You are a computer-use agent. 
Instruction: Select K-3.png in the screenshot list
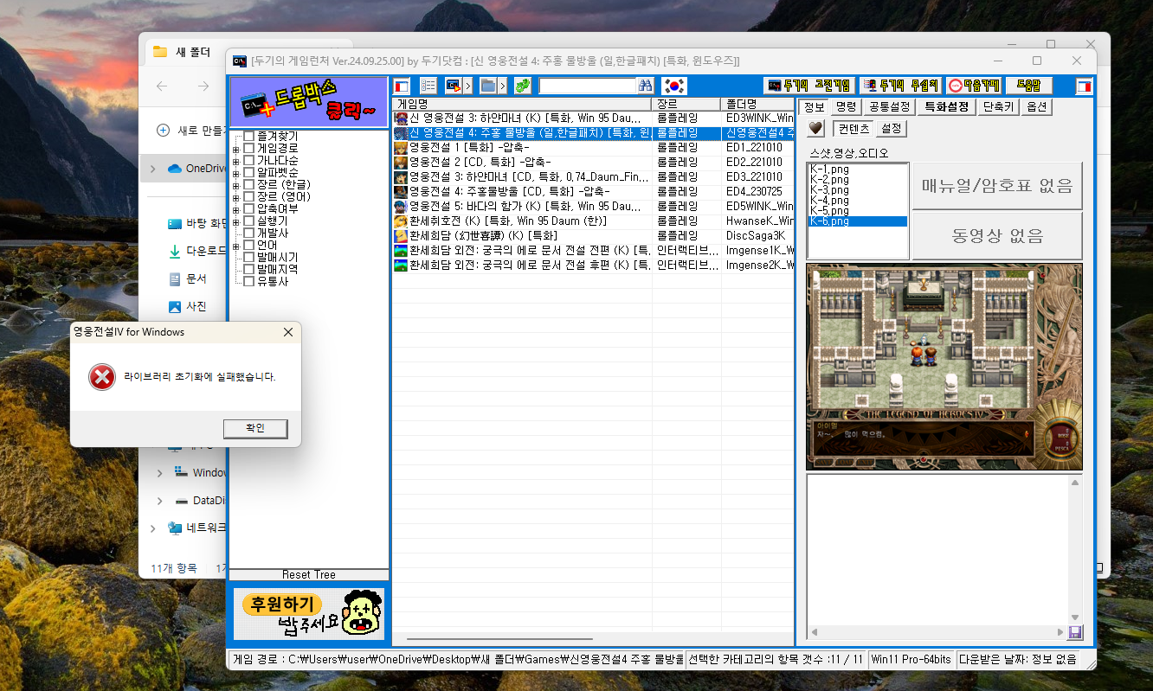[828, 190]
